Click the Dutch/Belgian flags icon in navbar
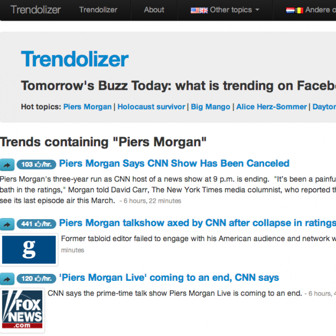The image size is (336, 336). pos(295,10)
